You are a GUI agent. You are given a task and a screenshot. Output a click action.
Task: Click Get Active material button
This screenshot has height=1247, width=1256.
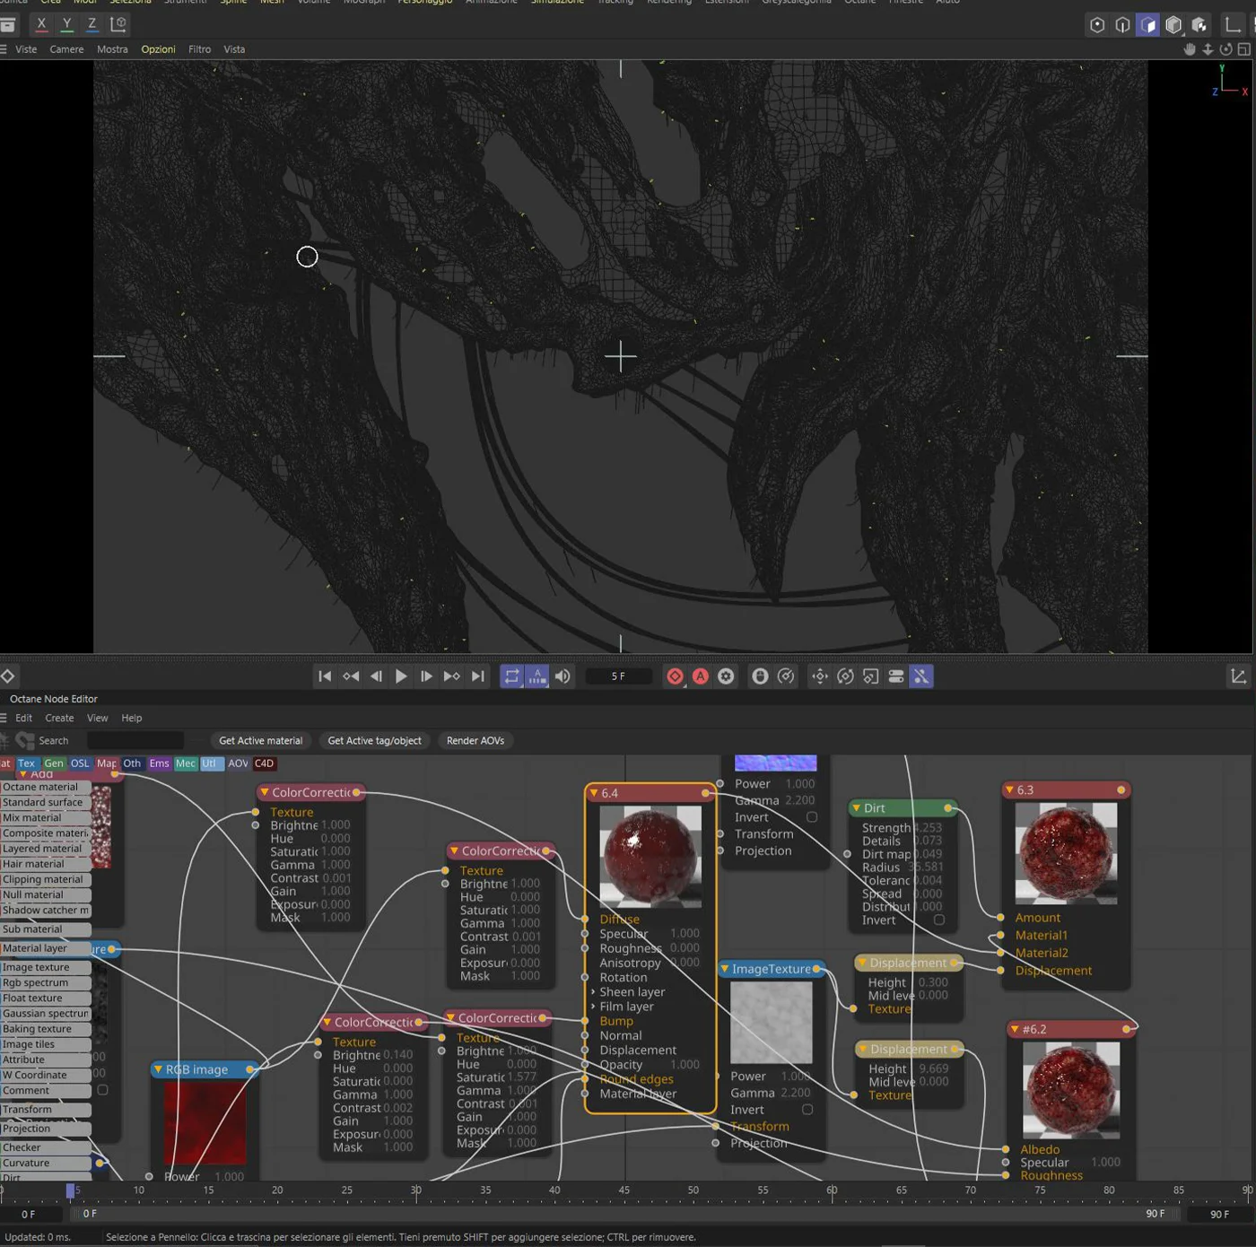260,740
